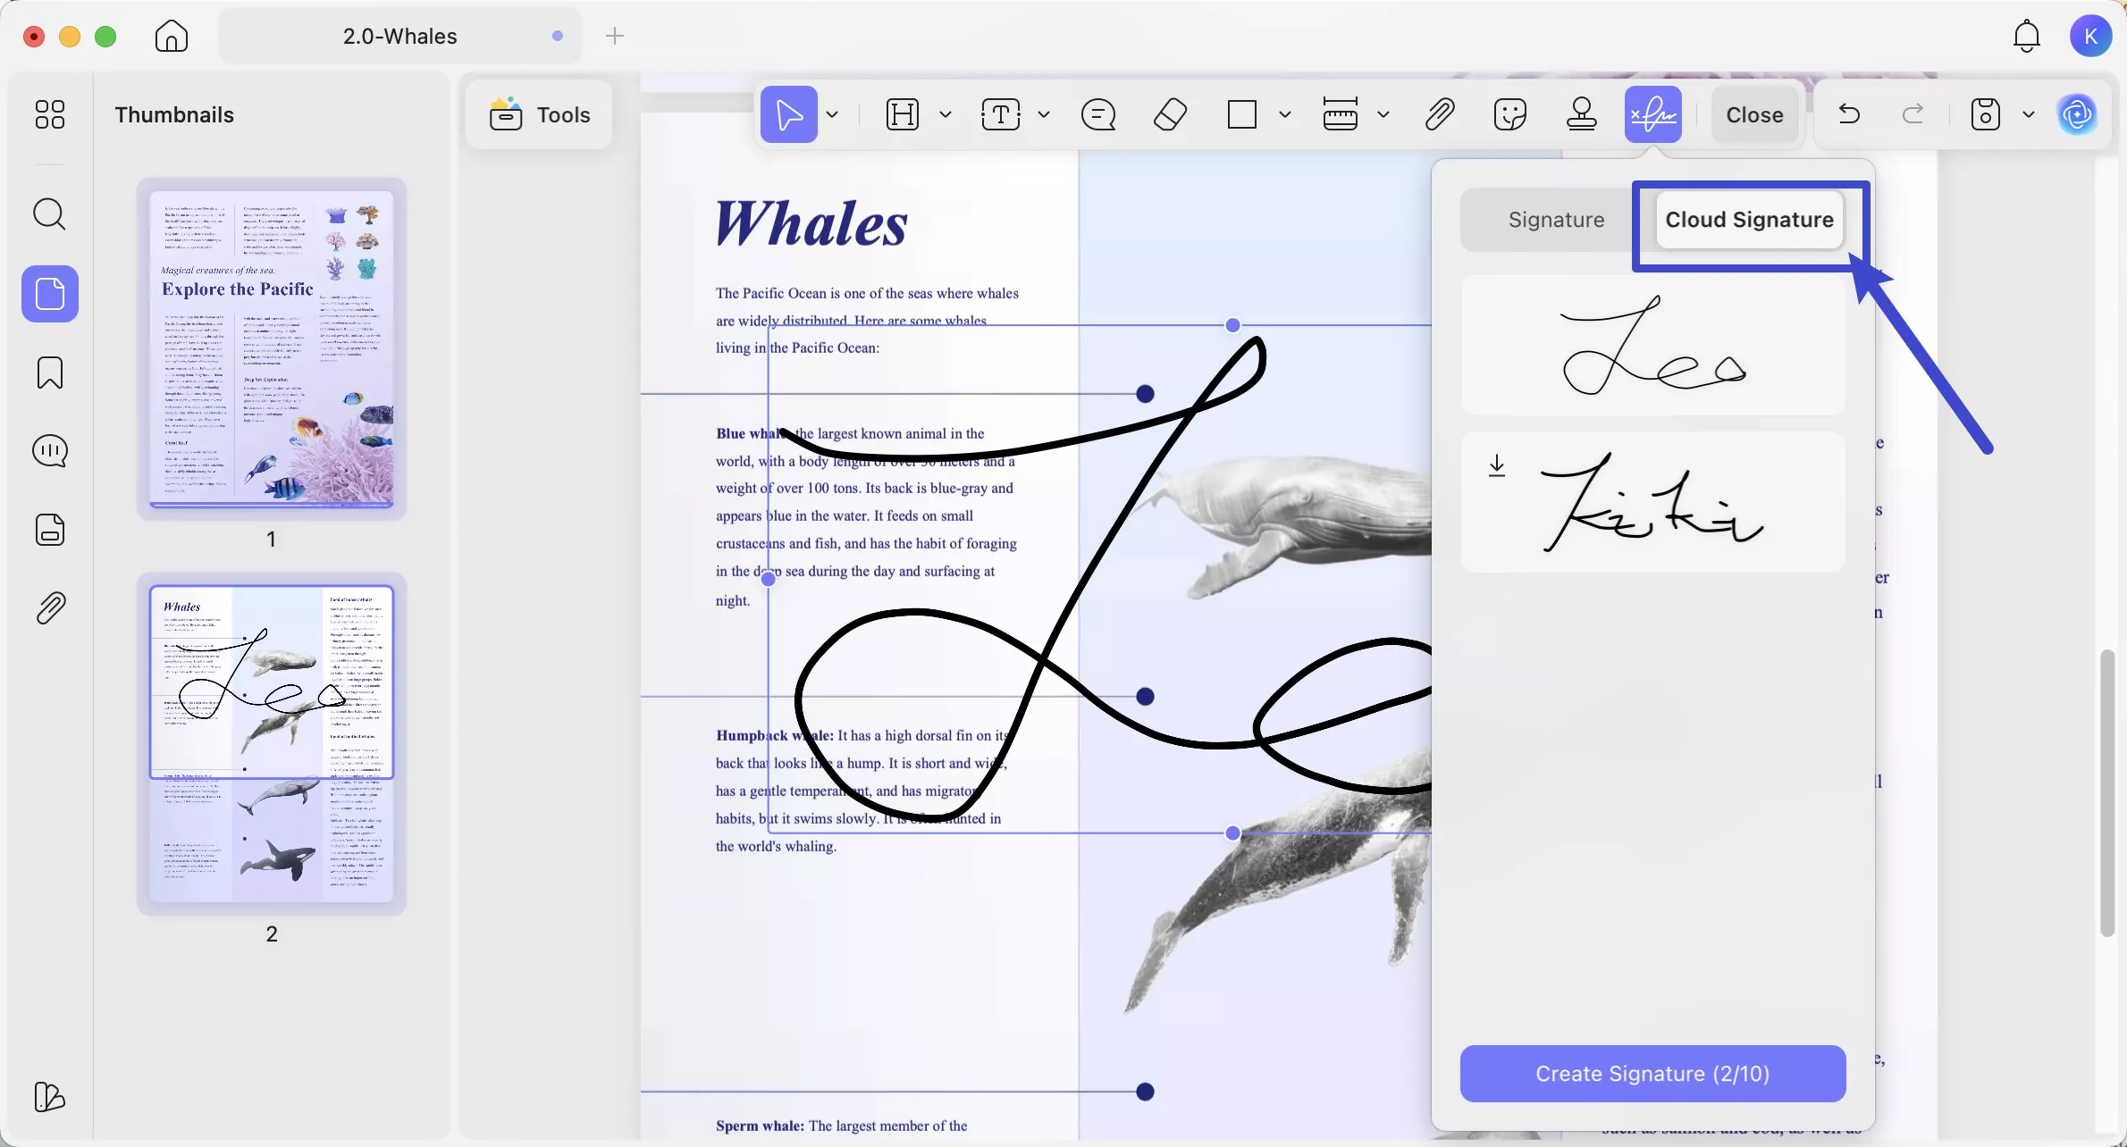Add a new tab with plus
This screenshot has width=2127, height=1147.
coord(615,37)
